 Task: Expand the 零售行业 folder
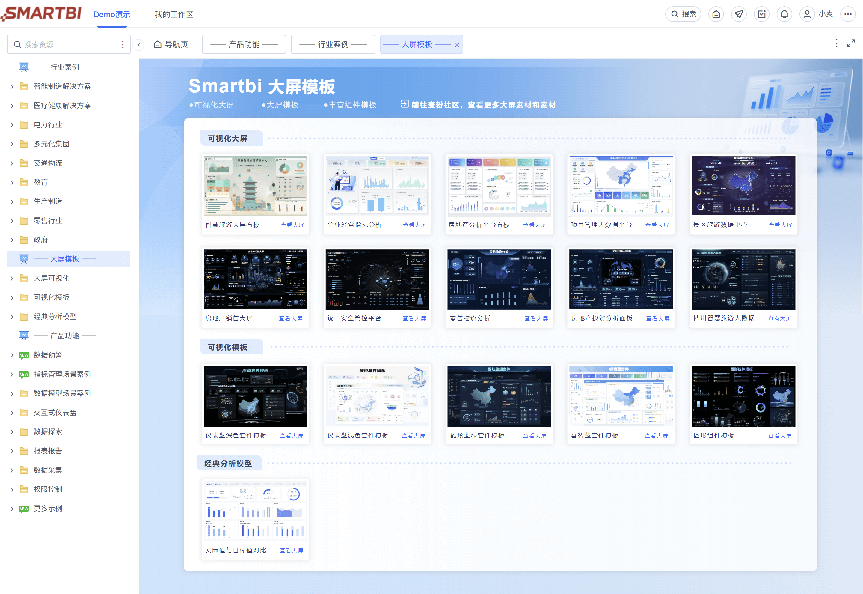(12, 221)
